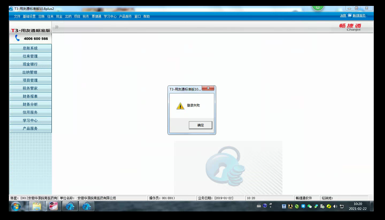The width and height of the screenshot is (385, 220).
Task: Click the blue help question mark tray icon
Action: 265,206
